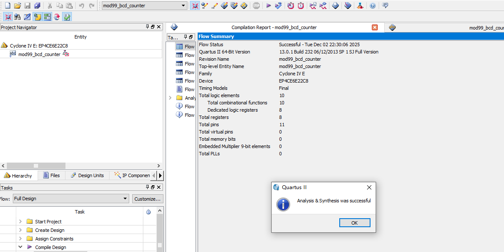Open the Programmer toolbar icon
The image size is (504, 252).
click(347, 6)
